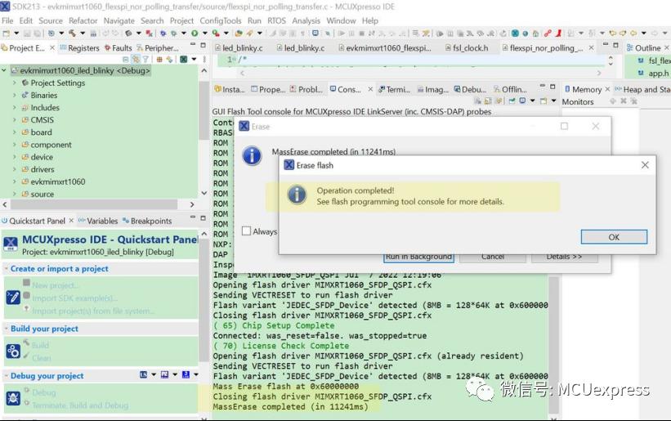671x421 pixels.
Task: Click the filter funnel icon in Project Explorer
Action: [145, 60]
